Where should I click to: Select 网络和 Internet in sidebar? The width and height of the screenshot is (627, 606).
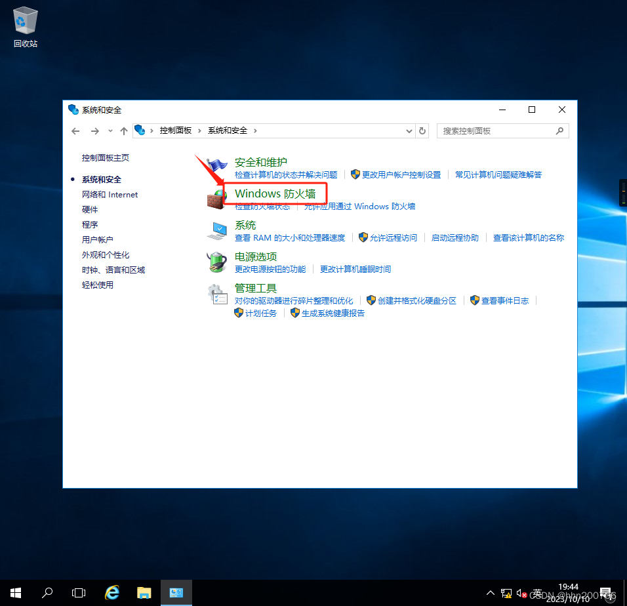tap(110, 195)
